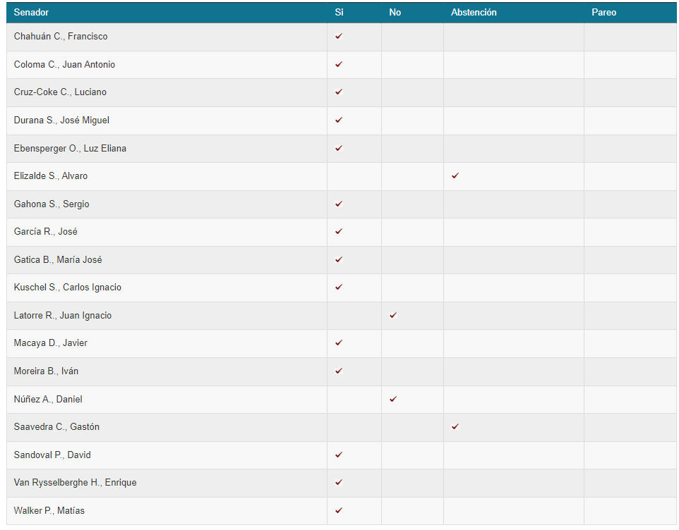Click the Abstención checkmark for Saavedra C., Gastón
This screenshot has width=679, height=530.
[455, 426]
